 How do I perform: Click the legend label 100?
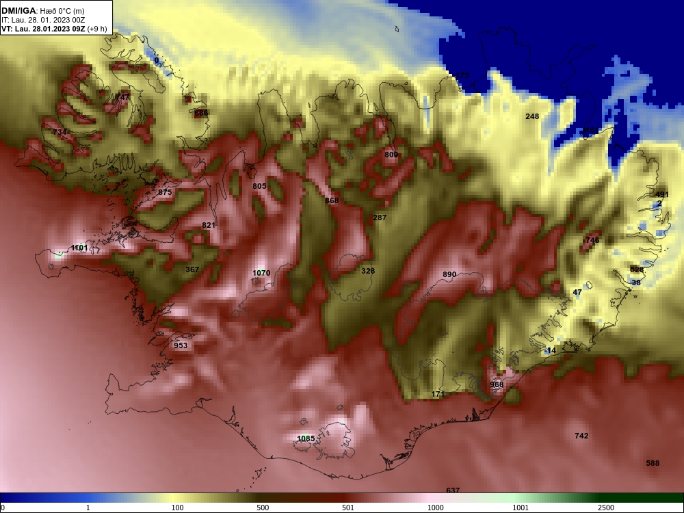tap(177, 508)
